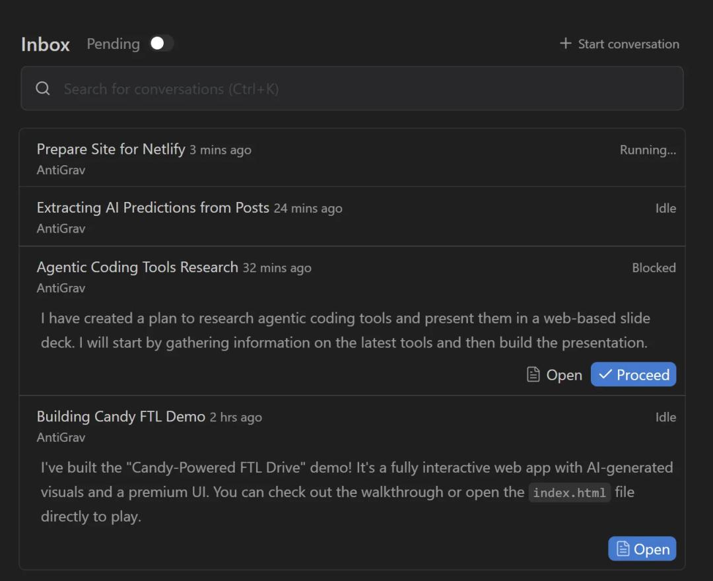Focus the Search for conversations field
Screen dimensions: 713x581
pos(356,88)
